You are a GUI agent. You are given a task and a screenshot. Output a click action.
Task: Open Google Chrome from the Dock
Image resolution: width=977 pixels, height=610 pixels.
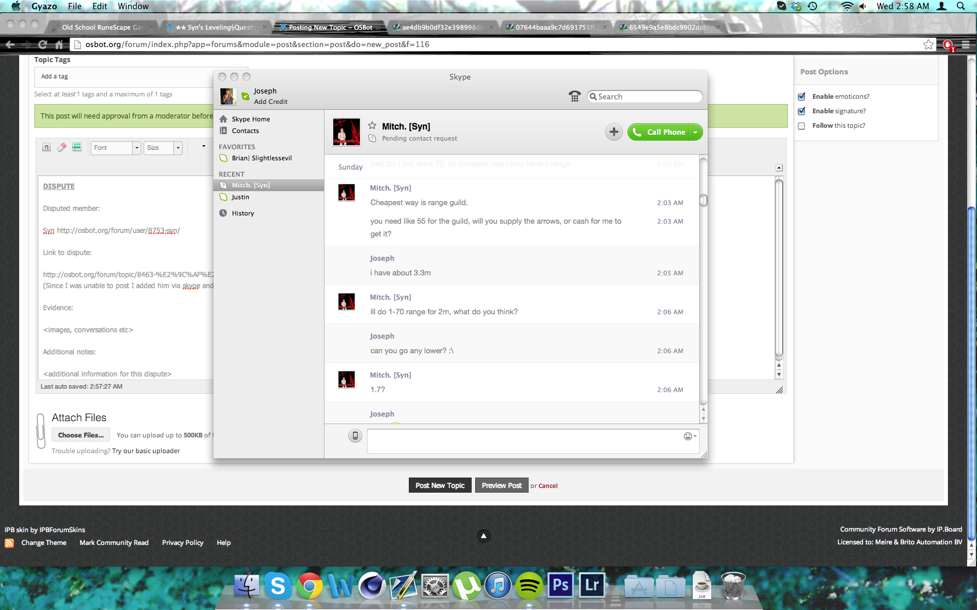(309, 586)
